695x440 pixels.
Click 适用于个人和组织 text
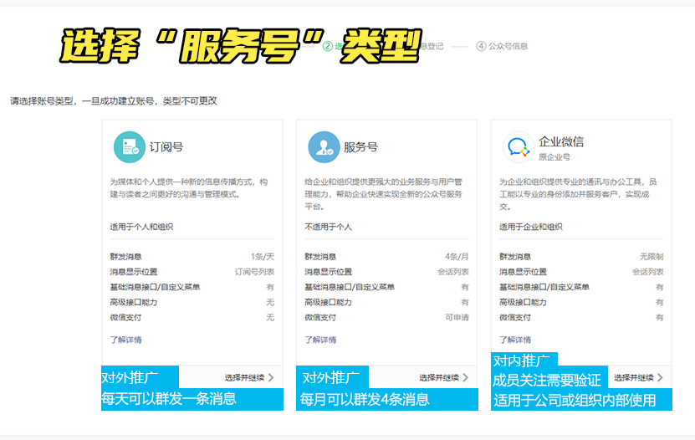141,227
